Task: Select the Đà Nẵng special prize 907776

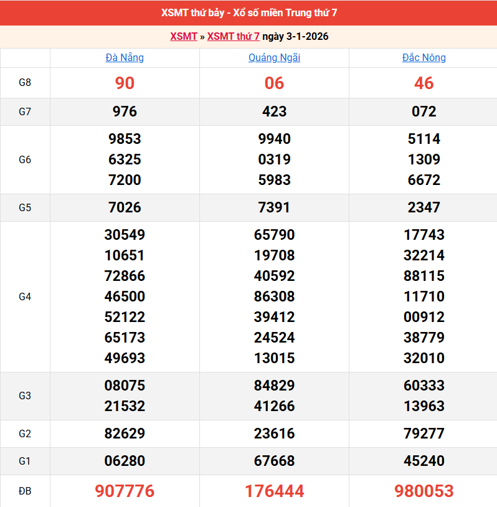Action: point(125,491)
